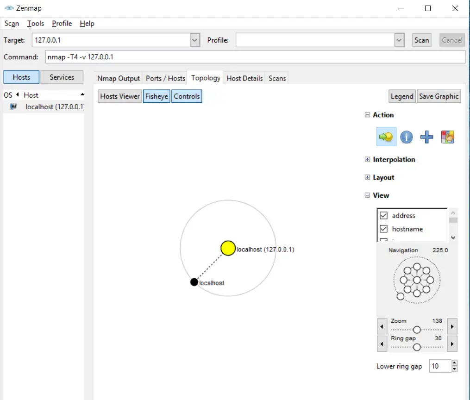Open the Tools menu
Screen dimensions: 470x400
35,23
